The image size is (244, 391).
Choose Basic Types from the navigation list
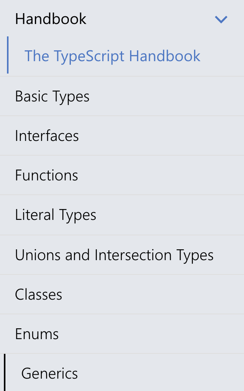click(52, 96)
